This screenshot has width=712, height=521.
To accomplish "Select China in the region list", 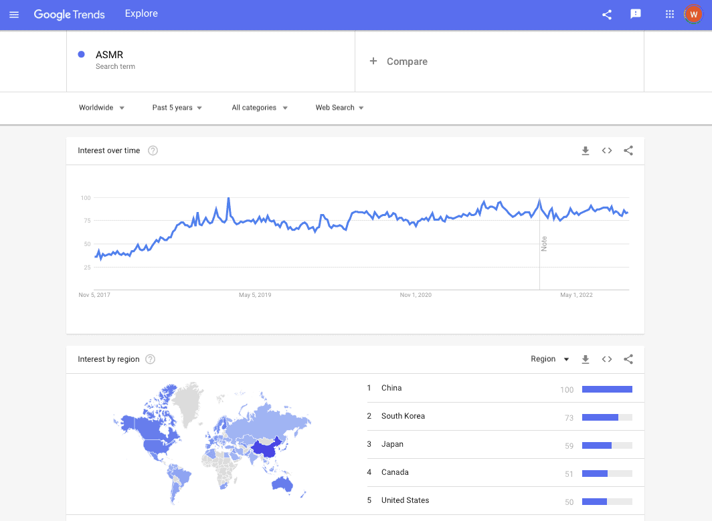I will (x=505, y=388).
